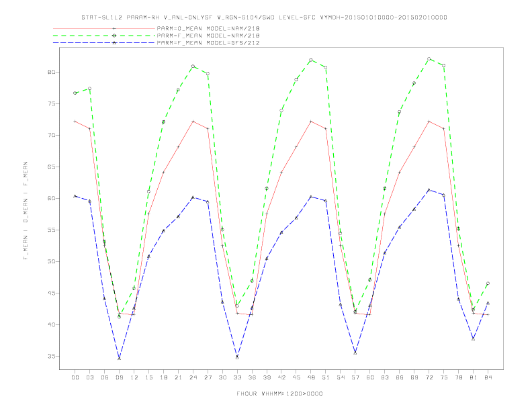Click x-axis forecast hour label 84

click(x=488, y=377)
